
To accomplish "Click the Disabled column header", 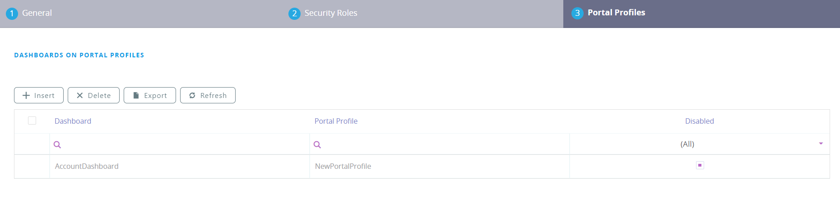I will pos(699,121).
